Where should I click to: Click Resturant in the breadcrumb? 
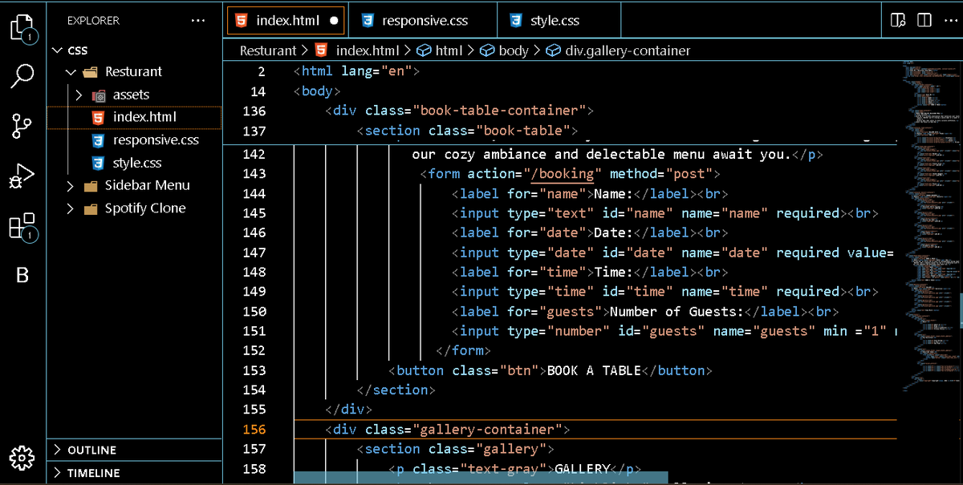coord(268,51)
